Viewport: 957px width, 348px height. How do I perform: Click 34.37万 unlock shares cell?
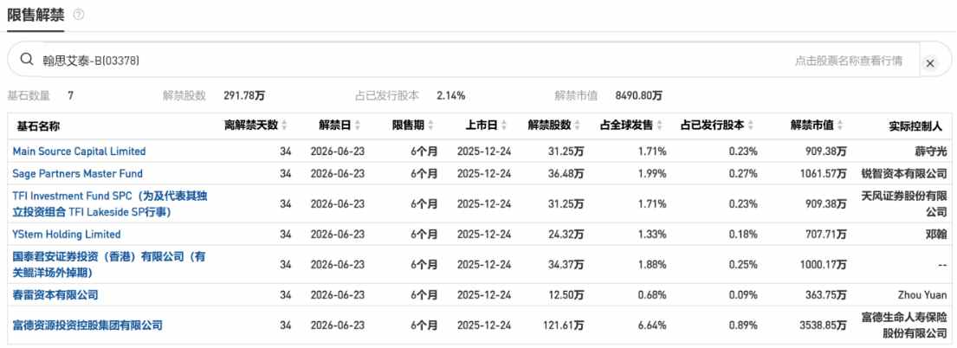pyautogui.click(x=566, y=264)
